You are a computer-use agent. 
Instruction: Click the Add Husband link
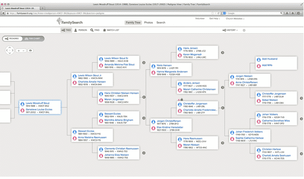(270, 59)
